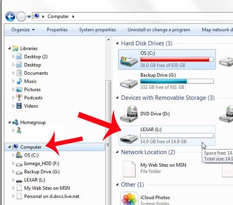Click the text 332 GB free of 931 GB
Screen dimensions: 233x205
click(x=162, y=87)
